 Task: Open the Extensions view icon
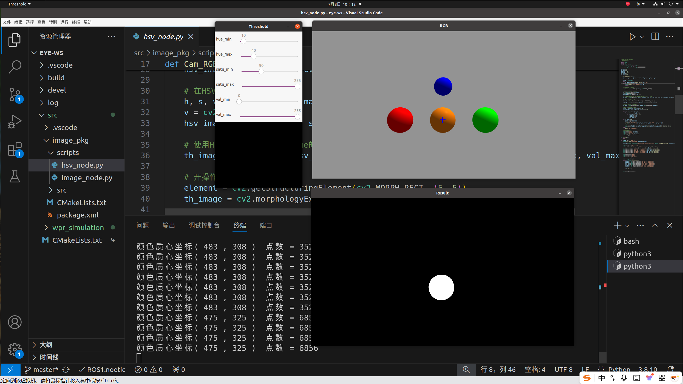15,149
